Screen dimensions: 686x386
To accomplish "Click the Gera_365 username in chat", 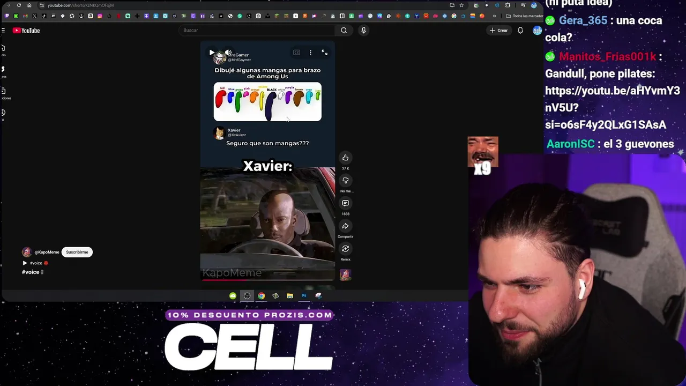I will coord(583,20).
